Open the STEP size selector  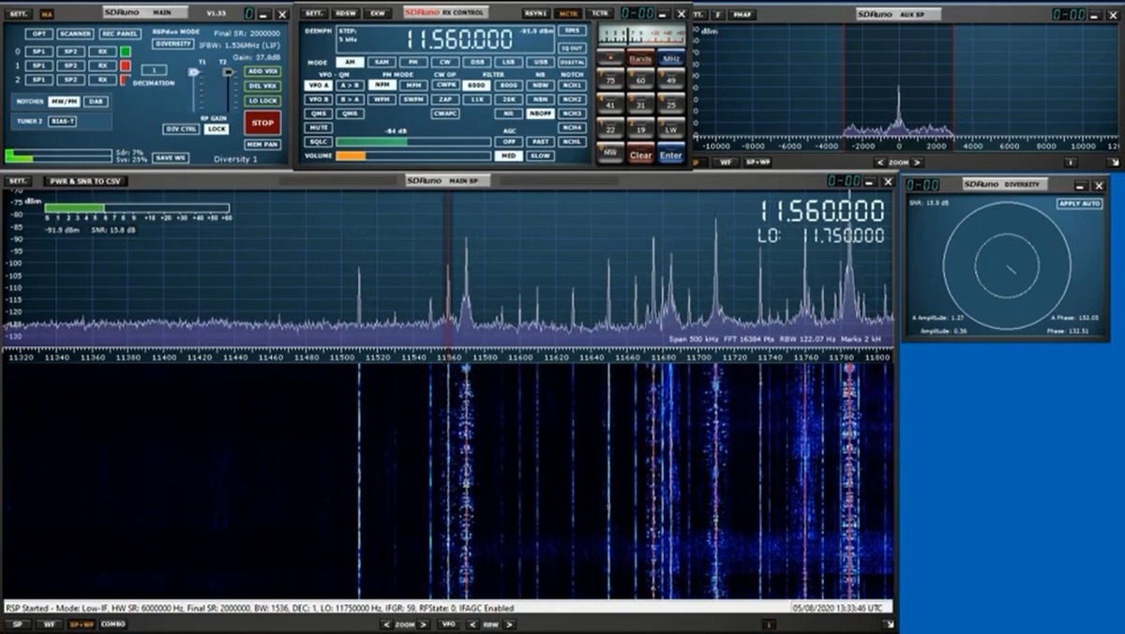tap(348, 35)
